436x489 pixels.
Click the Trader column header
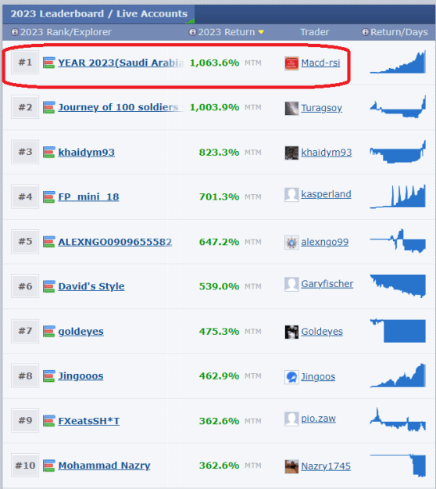tap(314, 32)
